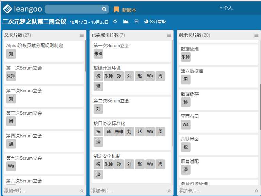
Task: Open the 屏幕适配 card
Action: pos(218,167)
